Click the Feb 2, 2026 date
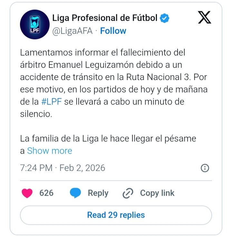This screenshot has height=237, width=232. 82,168
